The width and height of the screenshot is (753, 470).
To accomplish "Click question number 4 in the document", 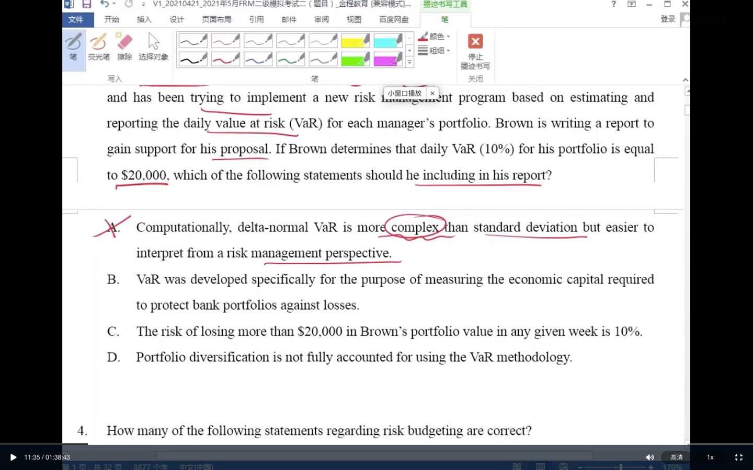I will [82, 430].
